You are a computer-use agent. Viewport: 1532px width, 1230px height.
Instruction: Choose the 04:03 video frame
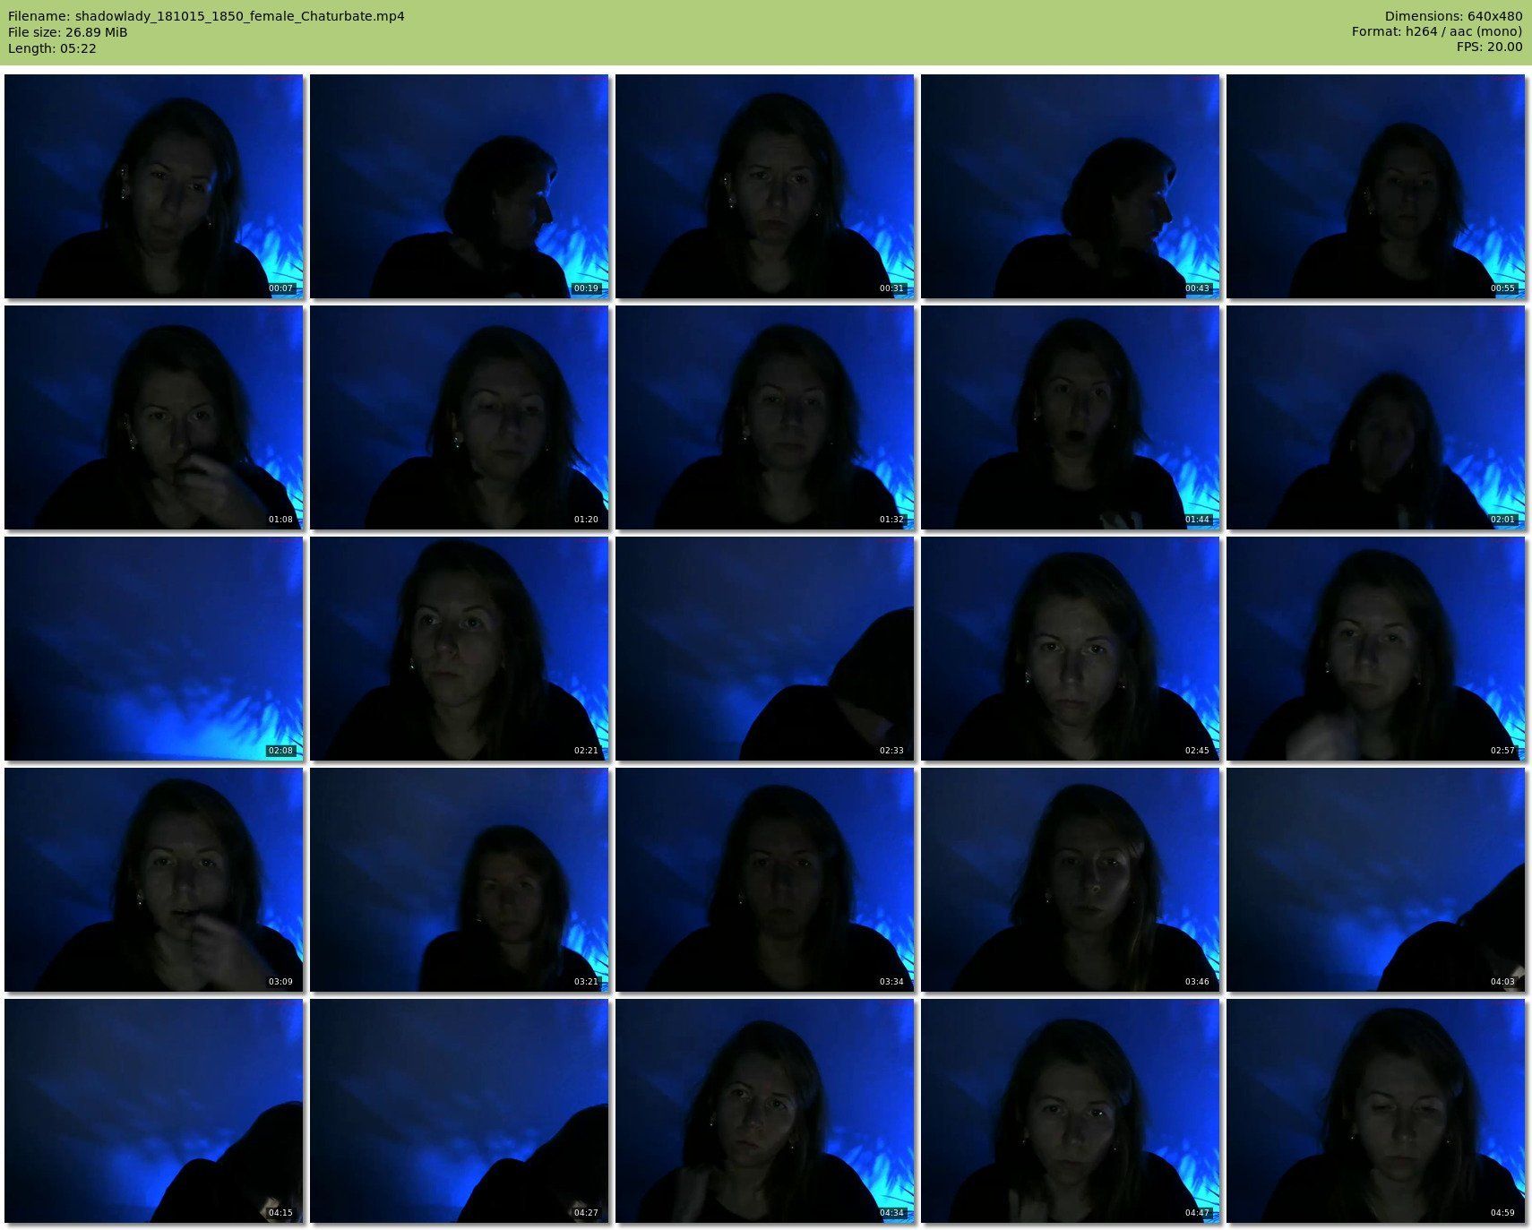tap(1375, 880)
